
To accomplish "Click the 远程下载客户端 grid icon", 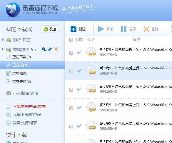I will pos(8,115).
